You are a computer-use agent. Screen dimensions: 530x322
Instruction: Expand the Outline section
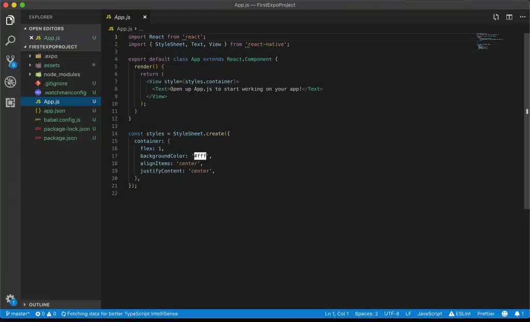click(39, 304)
